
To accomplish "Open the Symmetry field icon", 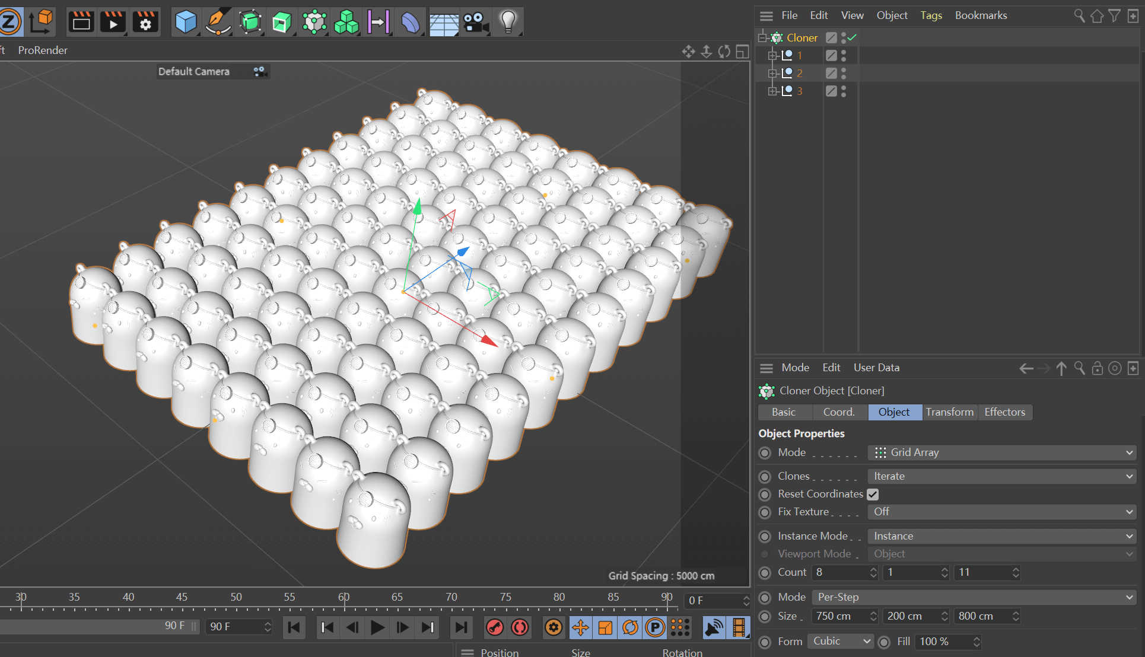I will 379,23.
